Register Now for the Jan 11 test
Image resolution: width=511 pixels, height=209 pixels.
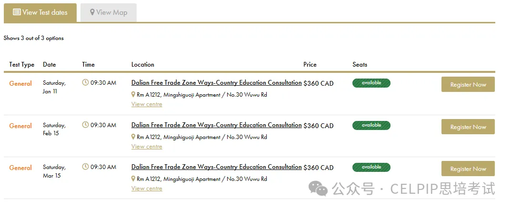click(x=468, y=84)
